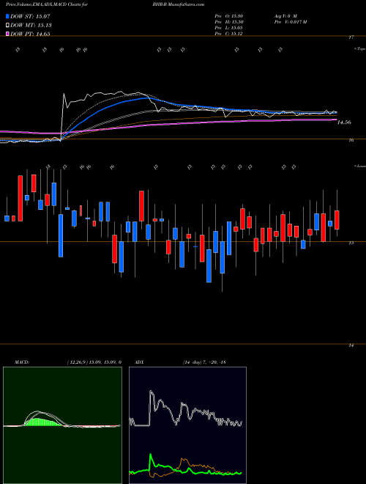Click the 17 price axis label
The height and width of the screenshot is (484, 366).
[x=351, y=37]
